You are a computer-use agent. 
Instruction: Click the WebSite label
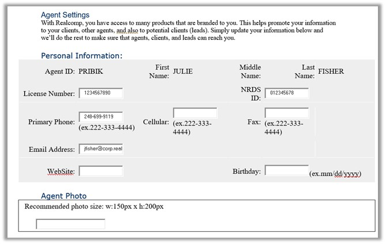click(x=61, y=171)
